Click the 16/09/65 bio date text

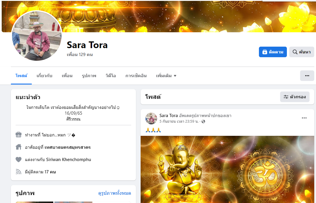tap(73, 113)
